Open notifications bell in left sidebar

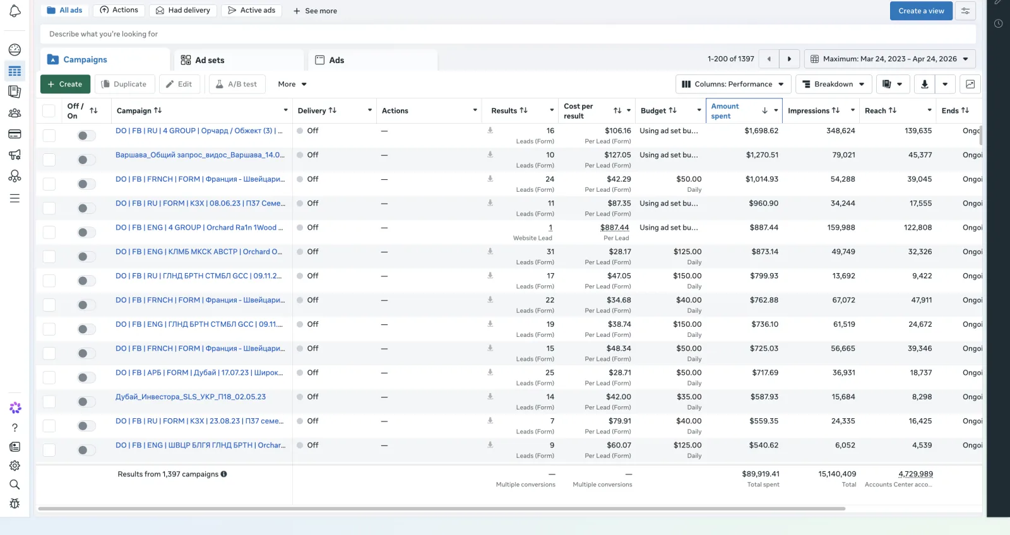tap(15, 11)
